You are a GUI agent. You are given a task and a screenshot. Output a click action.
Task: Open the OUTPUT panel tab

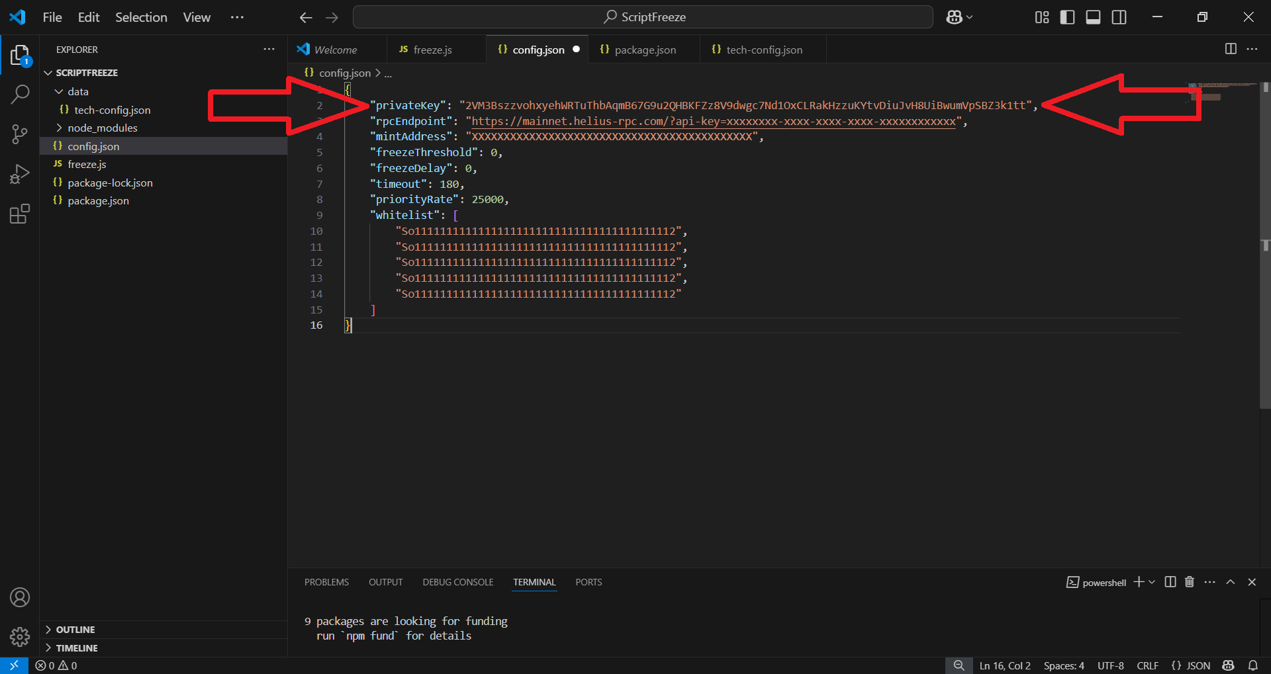385,582
